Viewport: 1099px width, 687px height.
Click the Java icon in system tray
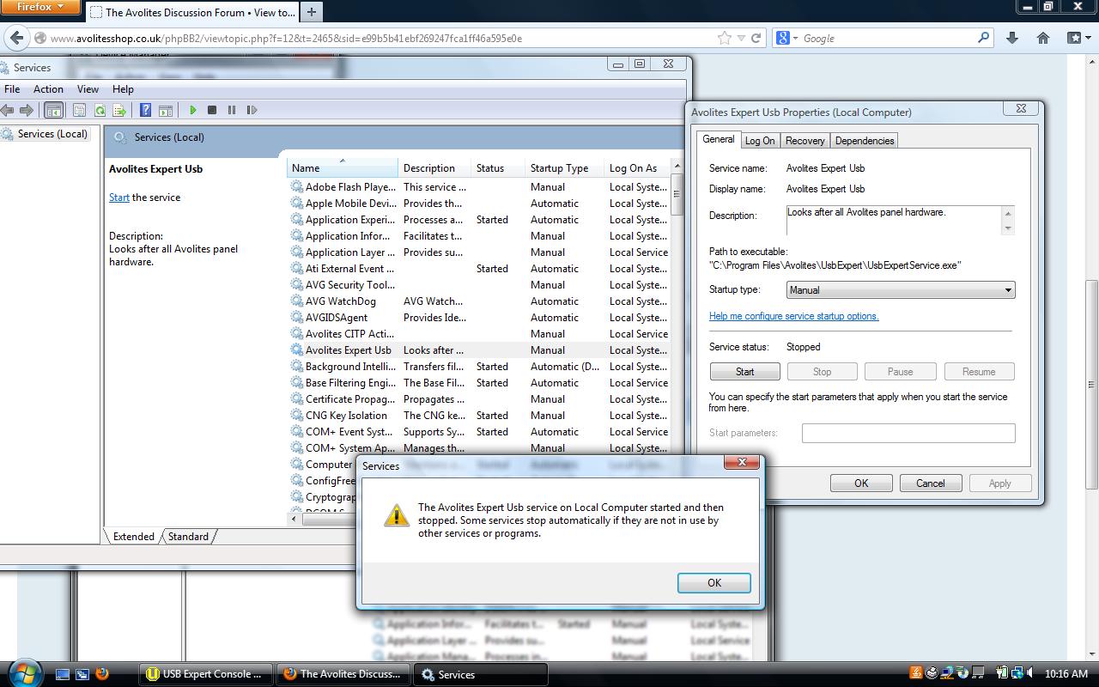tap(916, 674)
